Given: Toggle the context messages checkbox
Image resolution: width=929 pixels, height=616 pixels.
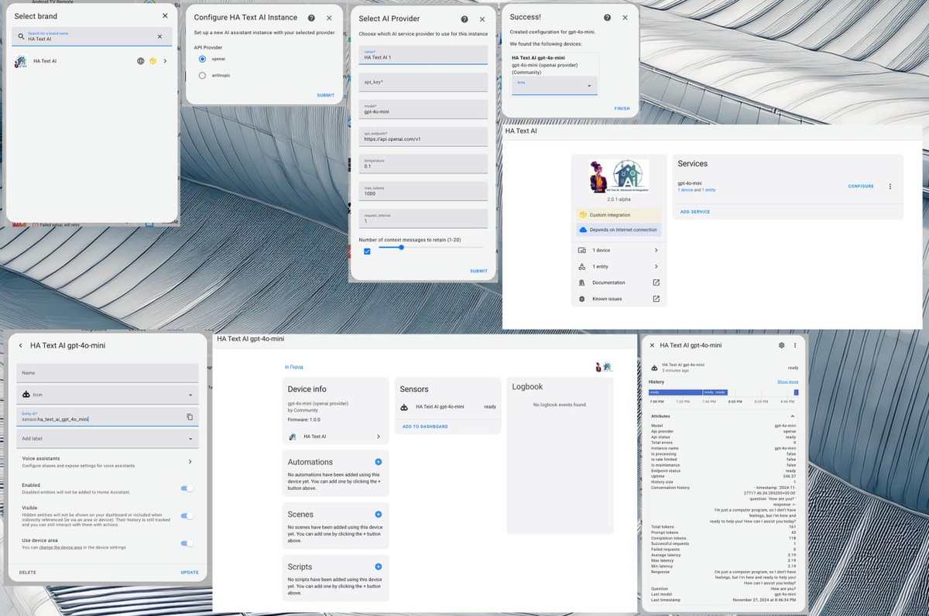Looking at the screenshot, I should (x=367, y=251).
